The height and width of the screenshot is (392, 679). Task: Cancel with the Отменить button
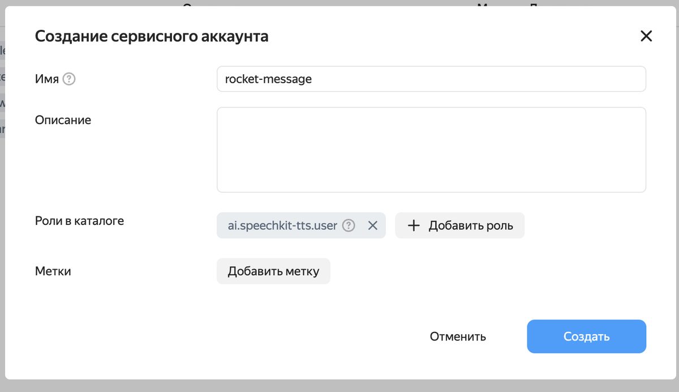point(458,336)
